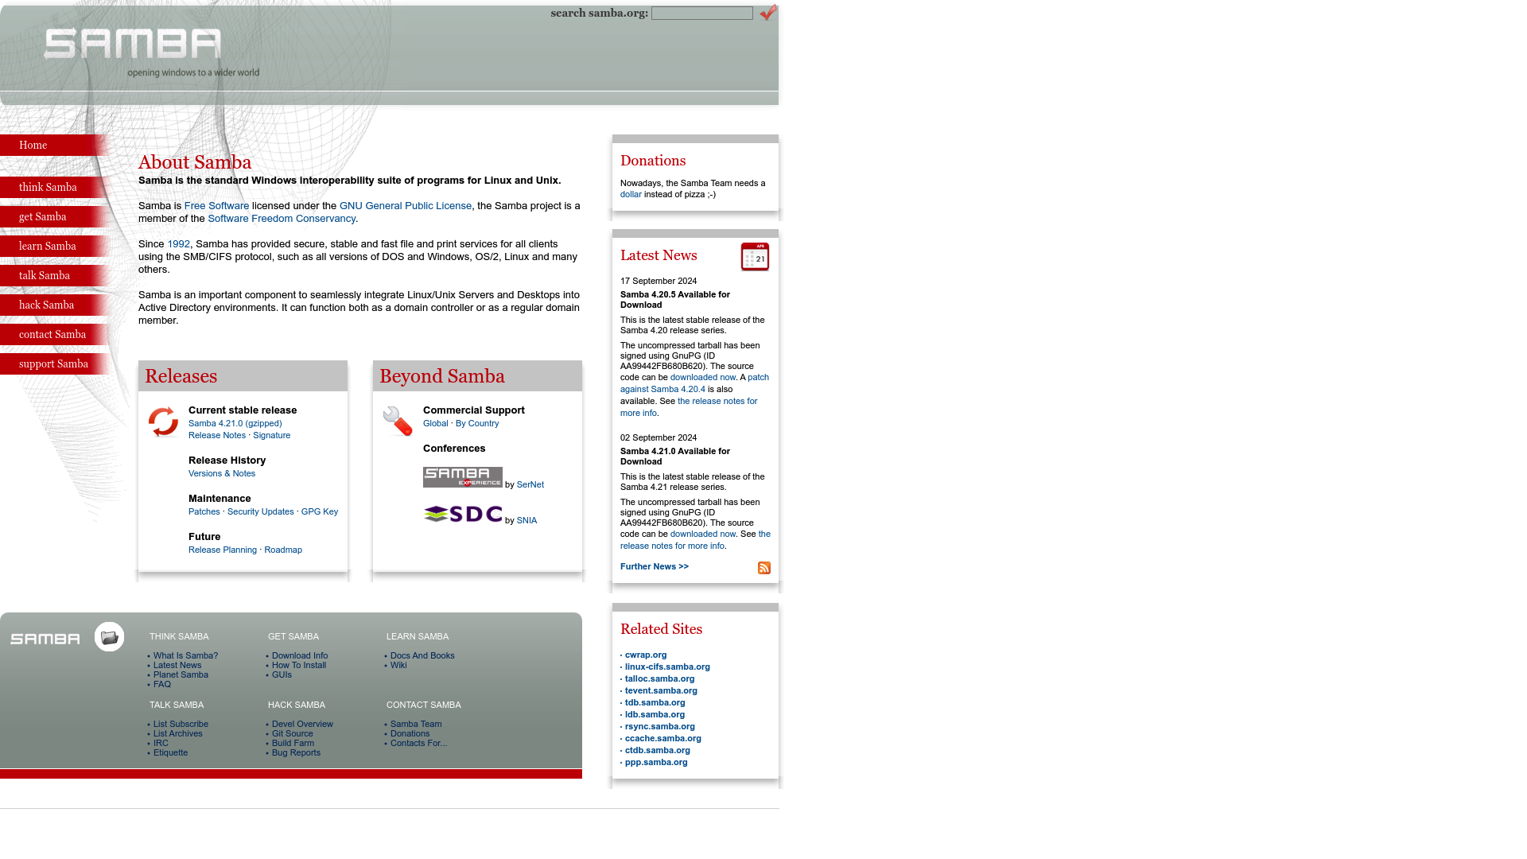Click the calendar icon next to Latest News
The width and height of the screenshot is (1527, 859).
[x=754, y=257]
